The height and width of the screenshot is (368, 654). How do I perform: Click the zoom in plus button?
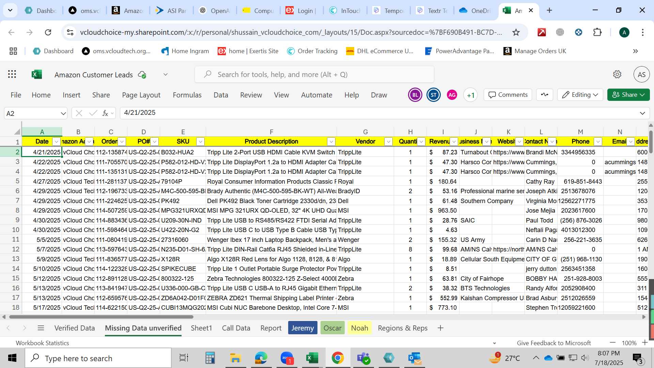coord(645,343)
